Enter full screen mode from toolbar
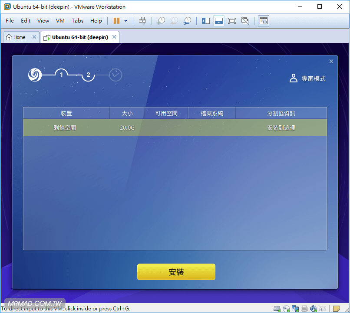 pyautogui.click(x=231, y=21)
